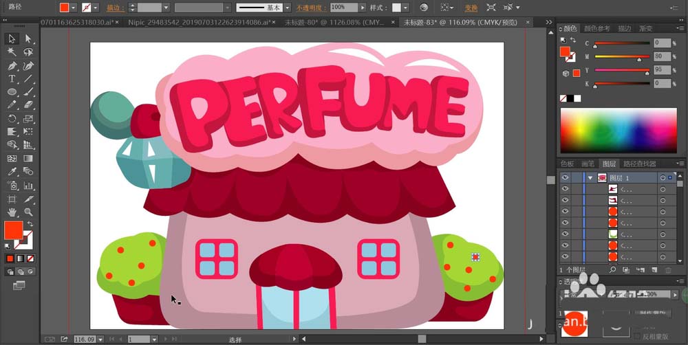This screenshot has width=688, height=345.
Task: Select the Artboard tool
Action: coord(12,199)
